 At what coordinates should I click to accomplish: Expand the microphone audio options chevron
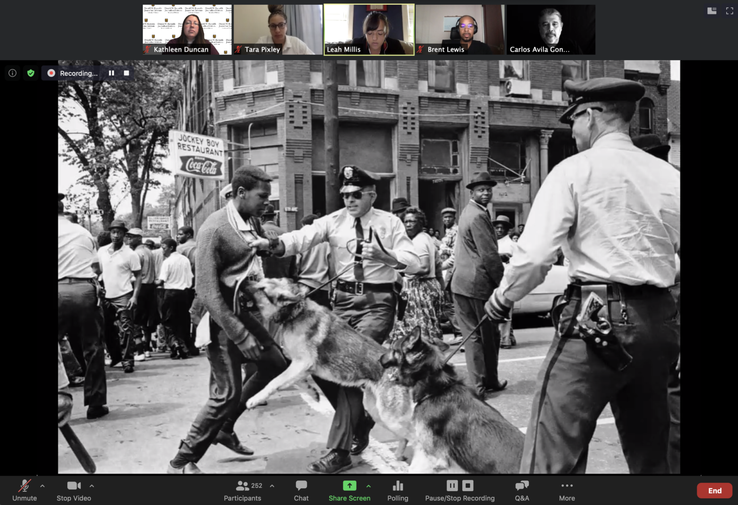click(42, 485)
